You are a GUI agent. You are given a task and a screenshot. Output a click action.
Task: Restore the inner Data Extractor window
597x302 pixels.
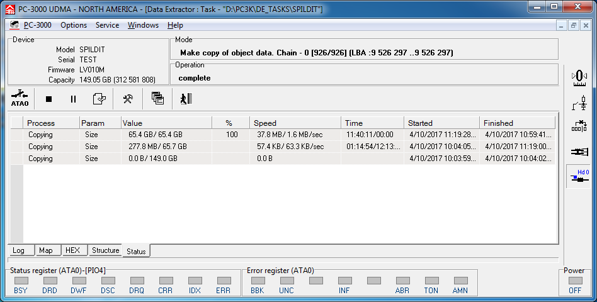[574, 26]
